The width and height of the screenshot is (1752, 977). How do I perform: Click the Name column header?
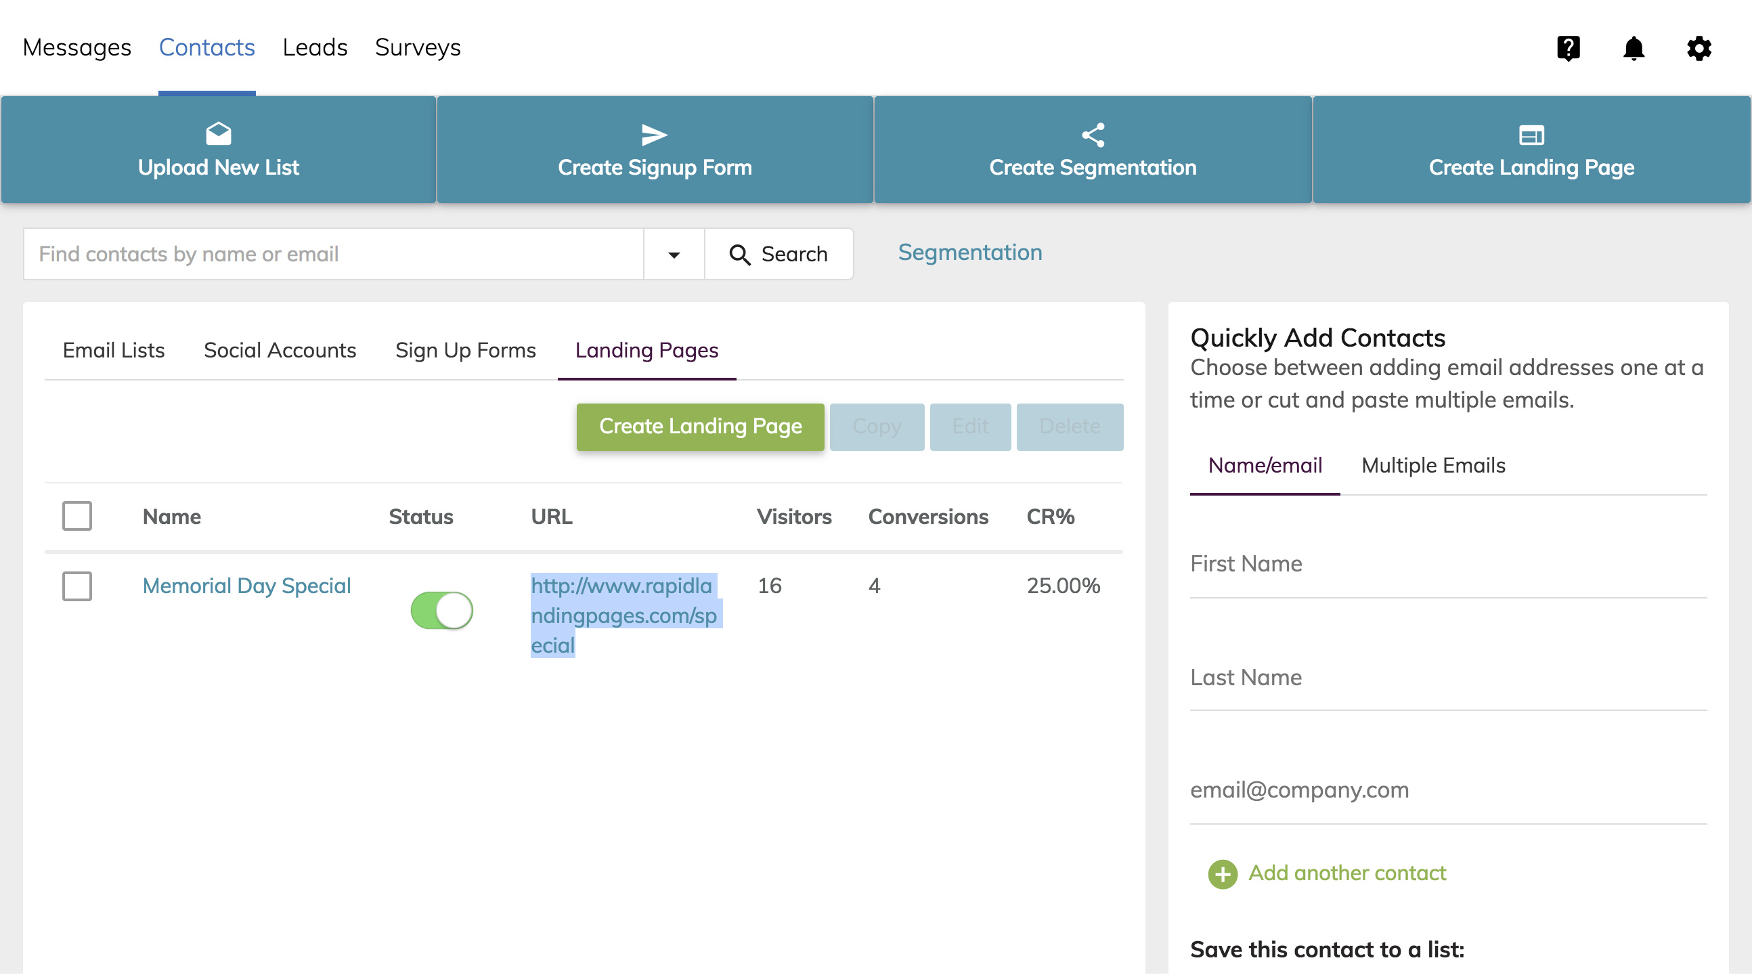[x=171, y=517]
